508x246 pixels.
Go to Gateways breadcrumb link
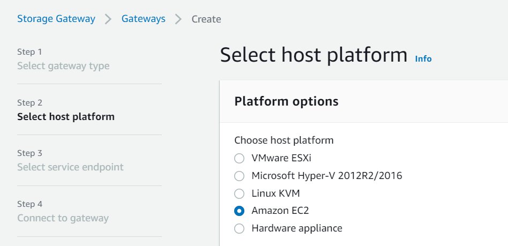(x=143, y=19)
